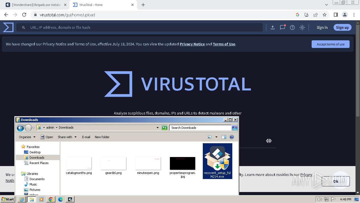
Task: Toggle the light/dark theme sun icon
Action: point(302,27)
